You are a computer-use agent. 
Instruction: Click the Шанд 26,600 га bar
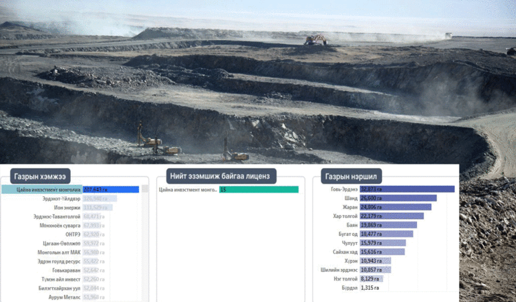pyautogui.click(x=398, y=198)
